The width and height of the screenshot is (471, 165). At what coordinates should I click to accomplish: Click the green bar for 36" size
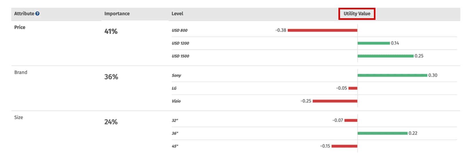pyautogui.click(x=382, y=133)
